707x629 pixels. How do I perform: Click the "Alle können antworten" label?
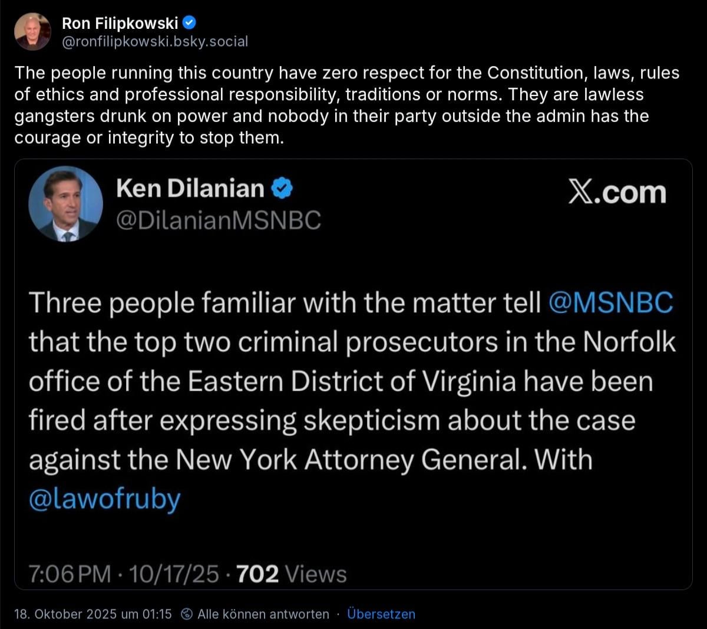point(263,614)
